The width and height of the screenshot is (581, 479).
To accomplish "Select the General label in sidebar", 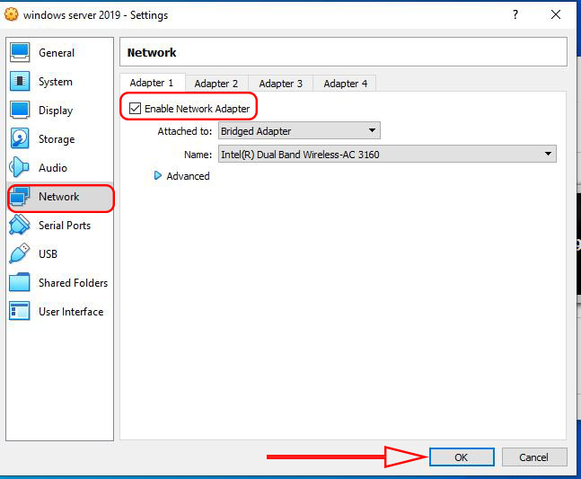I will click(57, 53).
